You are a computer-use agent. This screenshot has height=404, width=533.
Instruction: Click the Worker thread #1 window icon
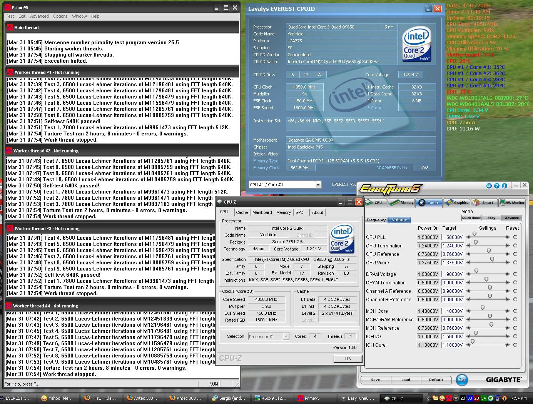tap(10, 72)
